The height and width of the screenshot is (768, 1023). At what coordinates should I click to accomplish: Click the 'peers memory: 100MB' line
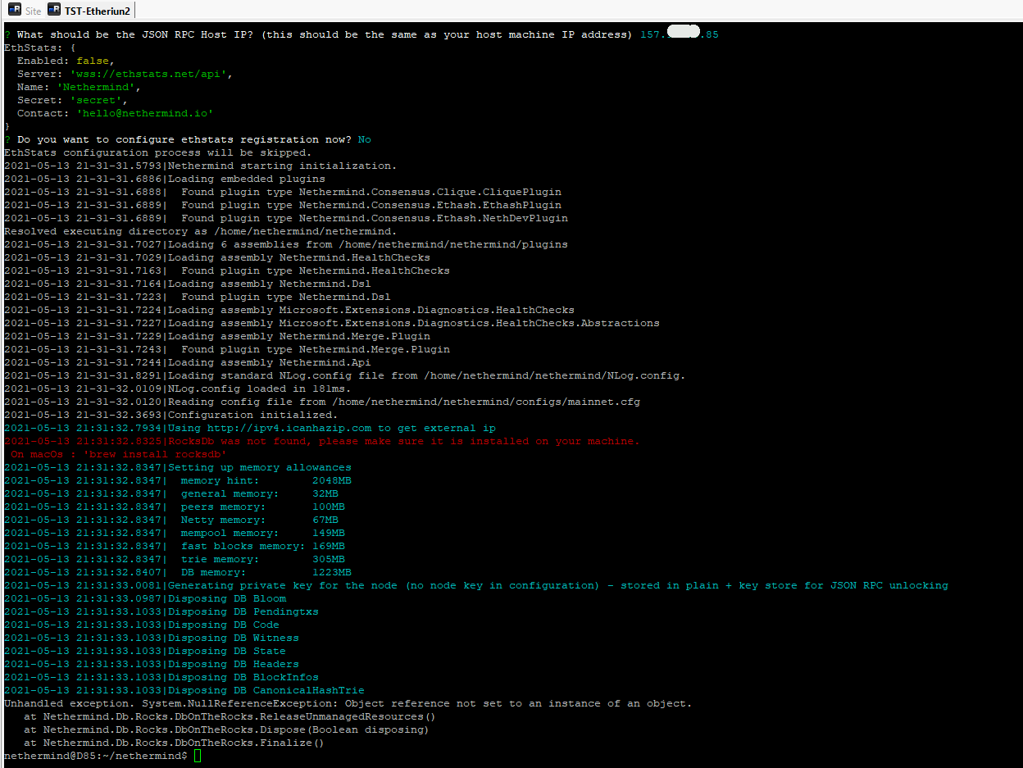click(x=175, y=507)
